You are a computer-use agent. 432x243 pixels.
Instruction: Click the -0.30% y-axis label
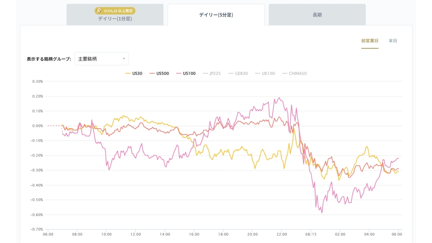pos(37,170)
